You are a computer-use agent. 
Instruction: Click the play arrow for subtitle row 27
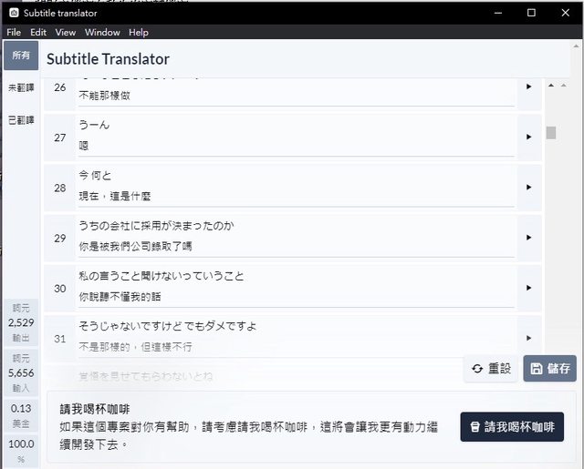click(528, 137)
